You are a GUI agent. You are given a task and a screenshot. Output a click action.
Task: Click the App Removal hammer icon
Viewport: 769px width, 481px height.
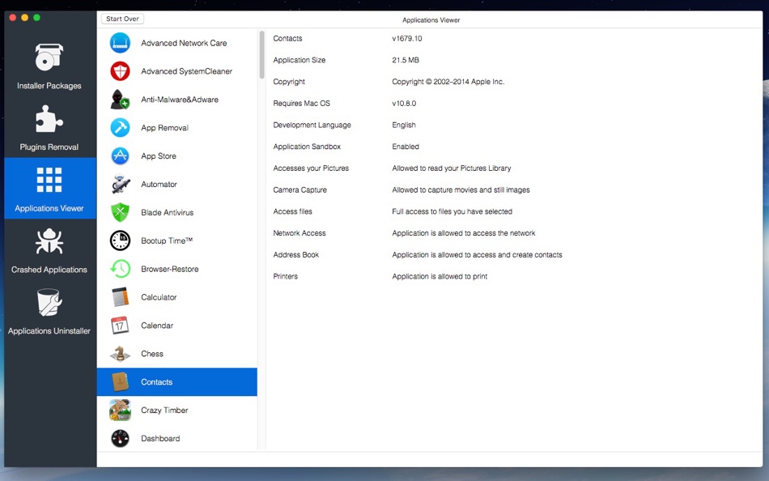tap(120, 128)
